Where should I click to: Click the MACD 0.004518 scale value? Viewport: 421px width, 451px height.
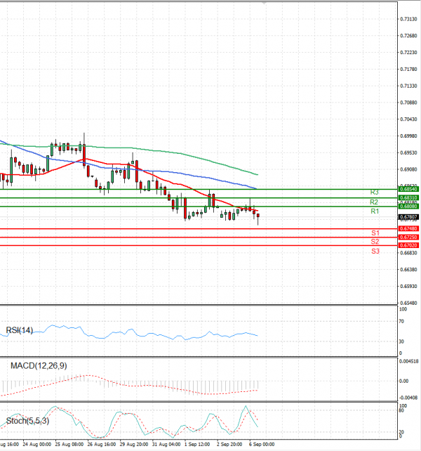click(408, 362)
